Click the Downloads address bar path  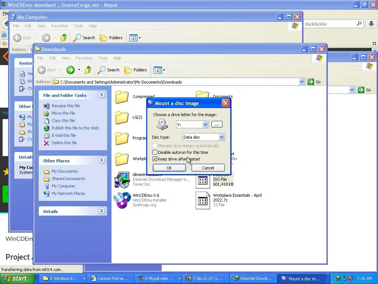(x=178, y=82)
